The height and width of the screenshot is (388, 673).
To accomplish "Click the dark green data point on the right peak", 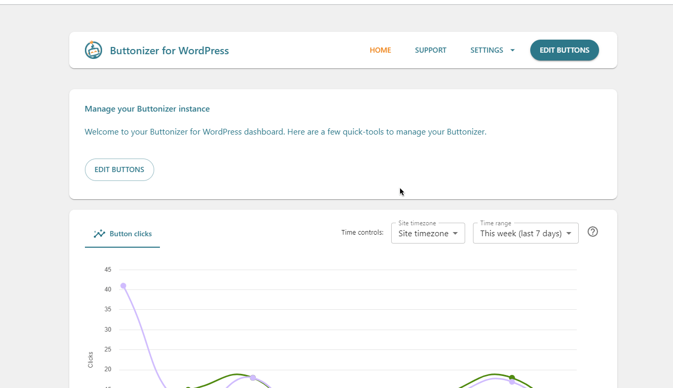I will [512, 378].
